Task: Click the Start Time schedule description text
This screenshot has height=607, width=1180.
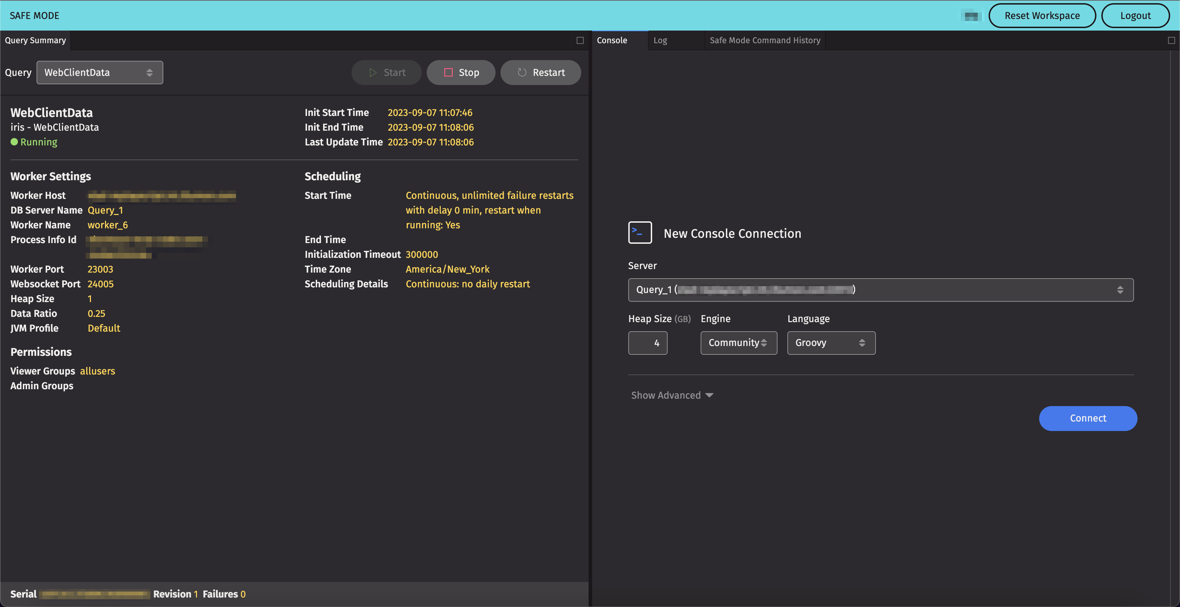Action: pyautogui.click(x=489, y=210)
